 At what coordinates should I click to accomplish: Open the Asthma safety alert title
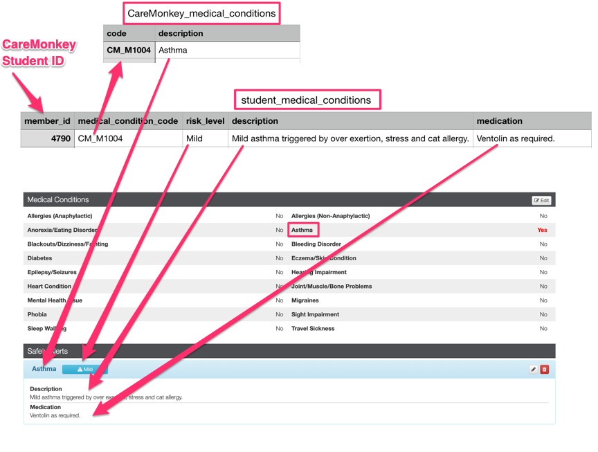pos(44,369)
